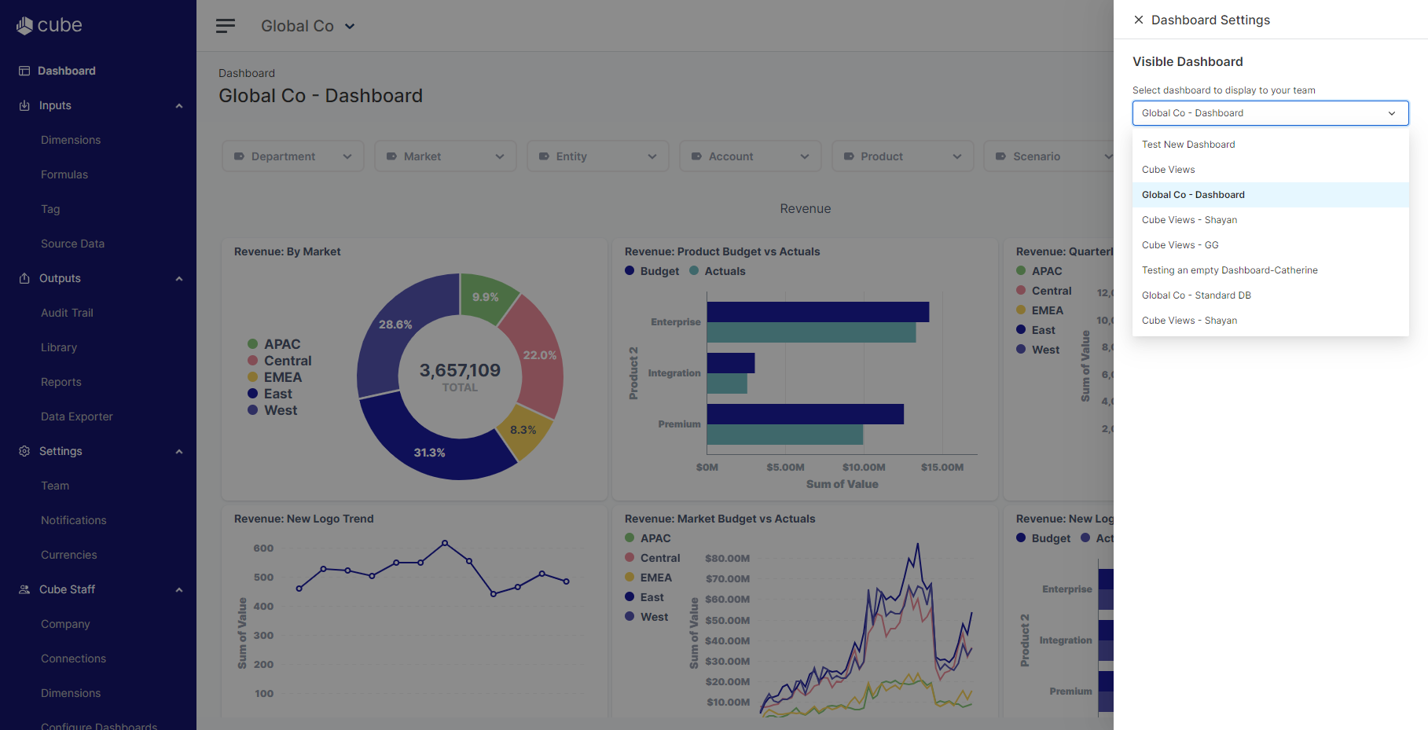Click the 22.0% donut chart segment
This screenshot has height=730, width=1428.
(x=539, y=355)
